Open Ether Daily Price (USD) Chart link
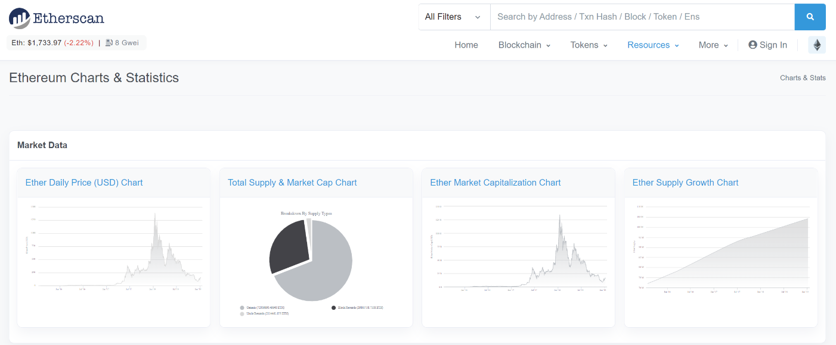This screenshot has width=836, height=345. tap(84, 183)
